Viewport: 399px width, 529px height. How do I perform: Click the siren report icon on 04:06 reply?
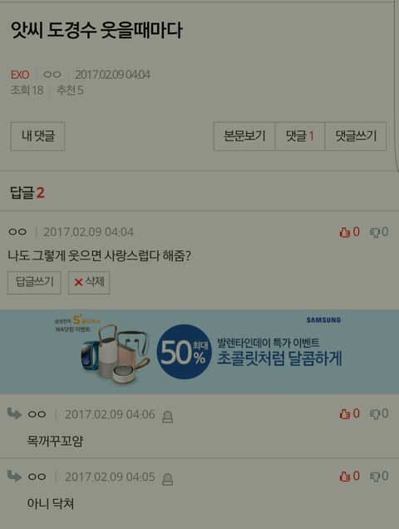(x=168, y=417)
